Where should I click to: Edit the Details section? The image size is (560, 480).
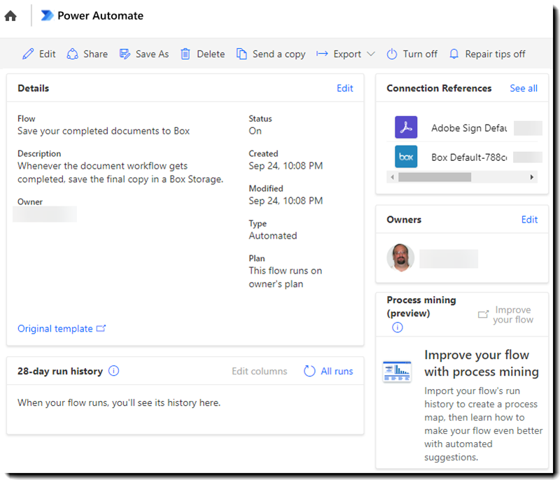pyautogui.click(x=344, y=88)
